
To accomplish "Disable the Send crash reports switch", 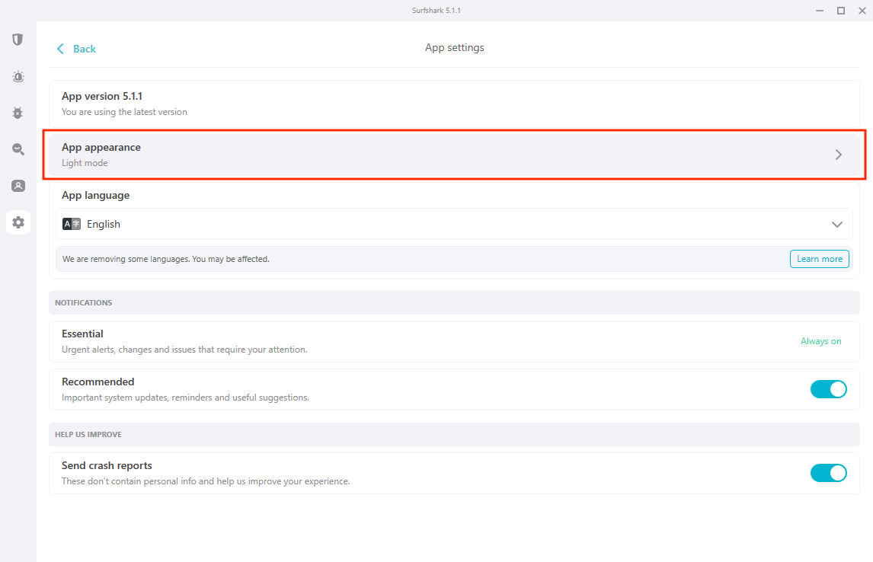I will coord(828,473).
